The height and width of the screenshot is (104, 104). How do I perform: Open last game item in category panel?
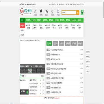pos(79,27)
